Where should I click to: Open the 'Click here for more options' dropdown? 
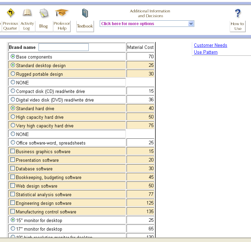tap(147, 24)
